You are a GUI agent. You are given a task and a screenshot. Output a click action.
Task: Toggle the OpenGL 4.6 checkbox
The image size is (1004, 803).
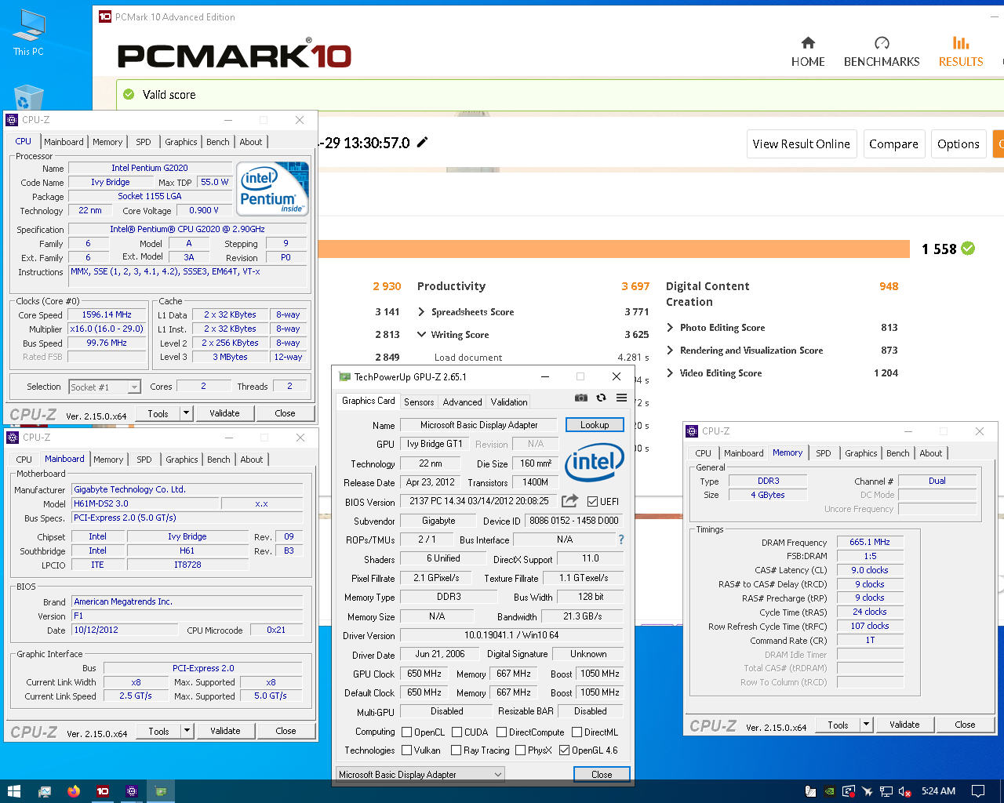pyautogui.click(x=564, y=750)
